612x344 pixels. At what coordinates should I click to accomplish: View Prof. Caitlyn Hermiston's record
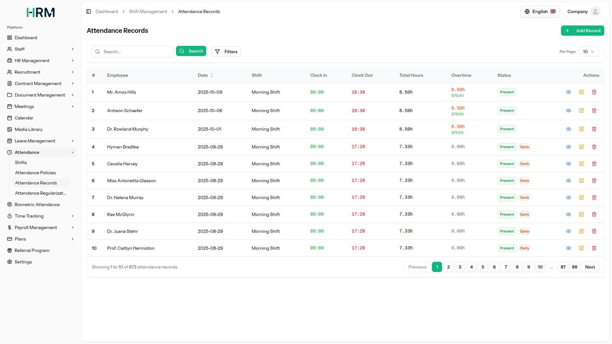point(569,248)
